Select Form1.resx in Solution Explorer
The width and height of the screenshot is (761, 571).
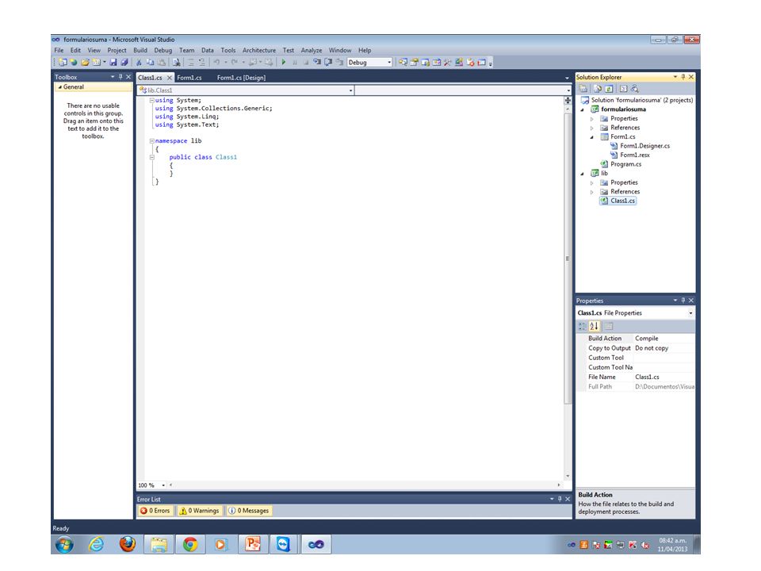click(635, 155)
